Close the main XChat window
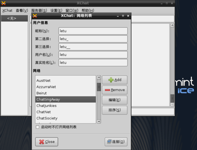 (172, 3)
